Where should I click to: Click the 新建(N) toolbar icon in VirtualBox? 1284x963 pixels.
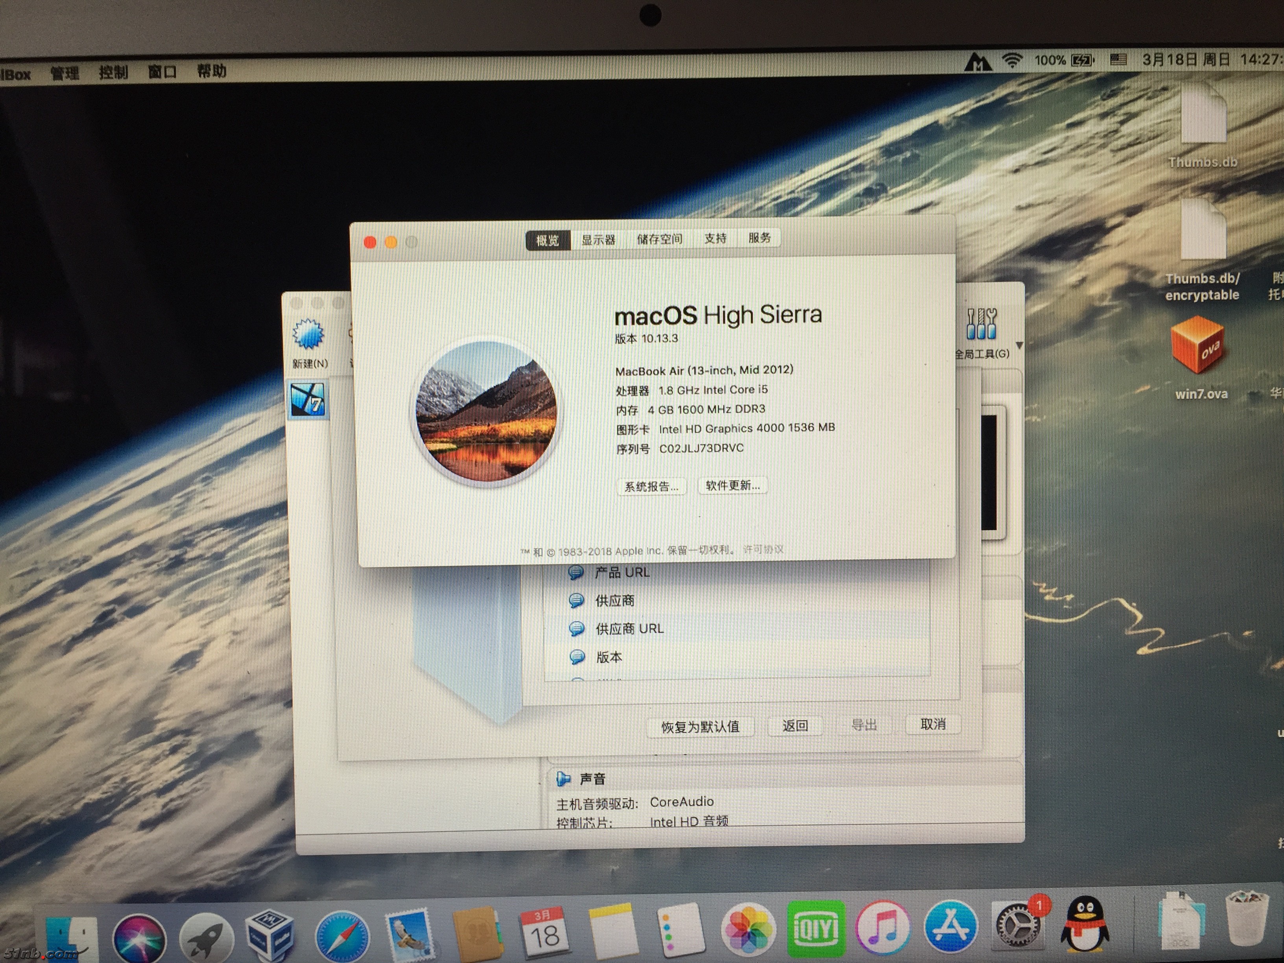coord(309,343)
